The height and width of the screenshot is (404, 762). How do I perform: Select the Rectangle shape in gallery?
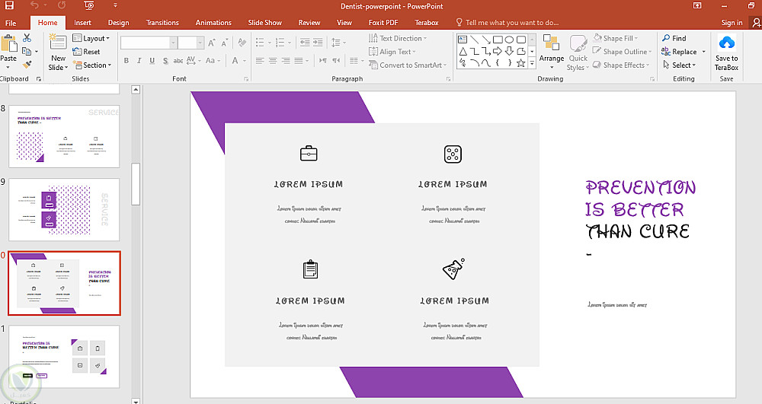pyautogui.click(x=498, y=40)
